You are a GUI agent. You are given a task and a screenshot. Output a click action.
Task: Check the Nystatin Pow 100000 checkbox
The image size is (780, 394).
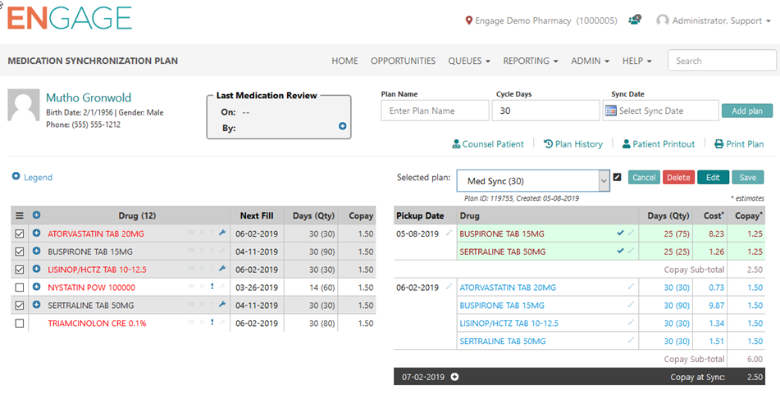[20, 288]
